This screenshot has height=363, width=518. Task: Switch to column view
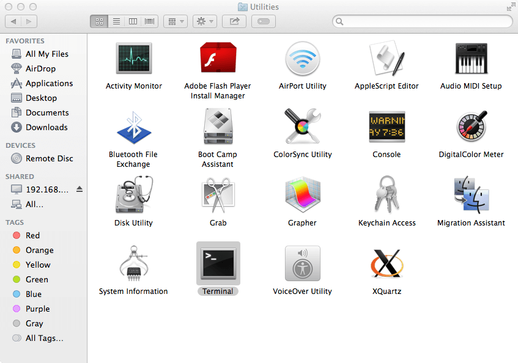tap(133, 21)
